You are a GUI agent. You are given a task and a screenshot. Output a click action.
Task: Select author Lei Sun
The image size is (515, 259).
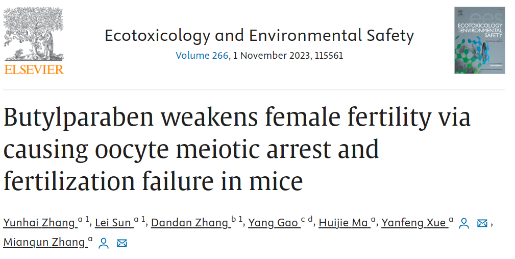pos(112,223)
